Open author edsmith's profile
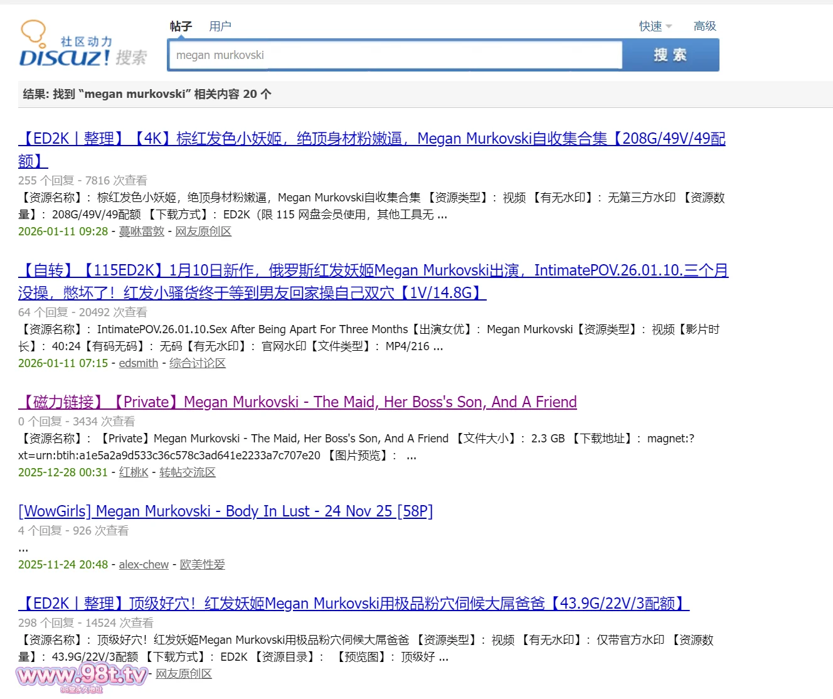Image resolution: width=833 pixels, height=699 pixels. coord(139,363)
